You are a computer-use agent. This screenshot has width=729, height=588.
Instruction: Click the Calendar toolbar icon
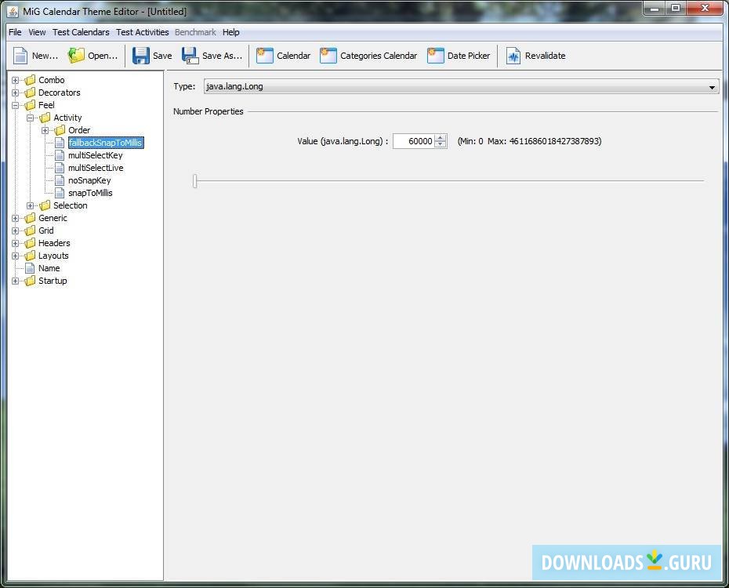click(264, 56)
